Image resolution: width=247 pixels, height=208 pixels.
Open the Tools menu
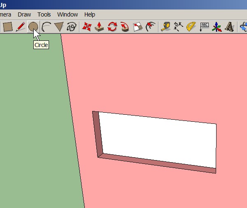click(44, 14)
